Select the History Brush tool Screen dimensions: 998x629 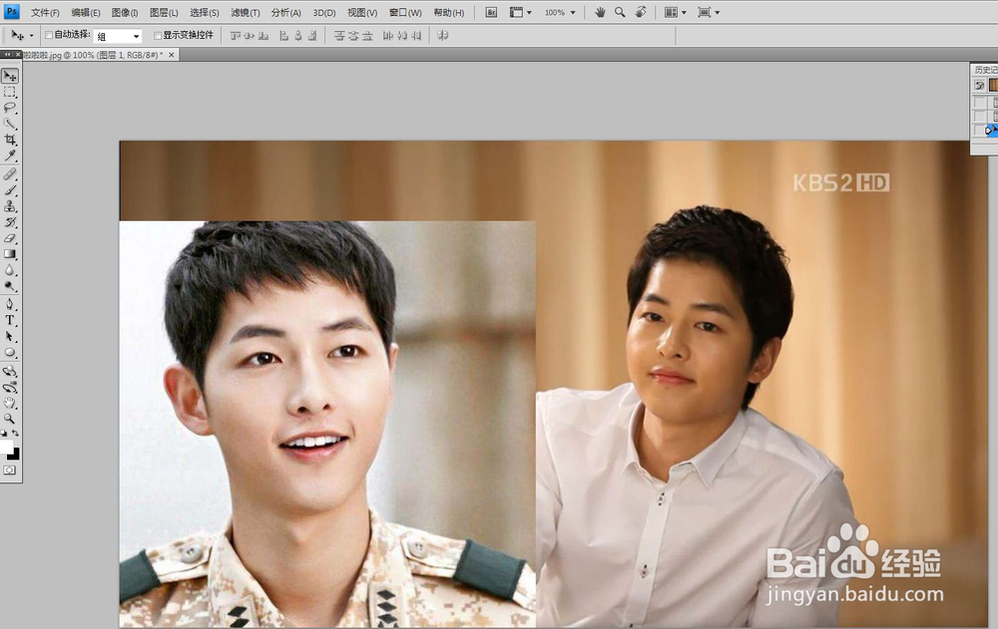(10, 222)
